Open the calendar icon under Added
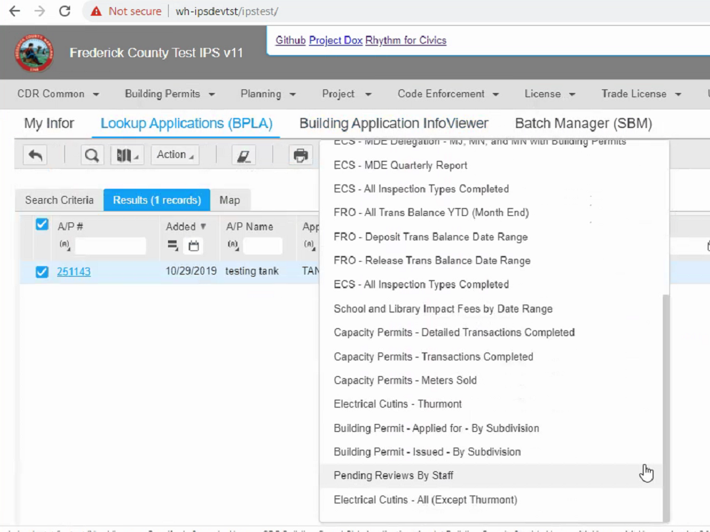 click(194, 245)
